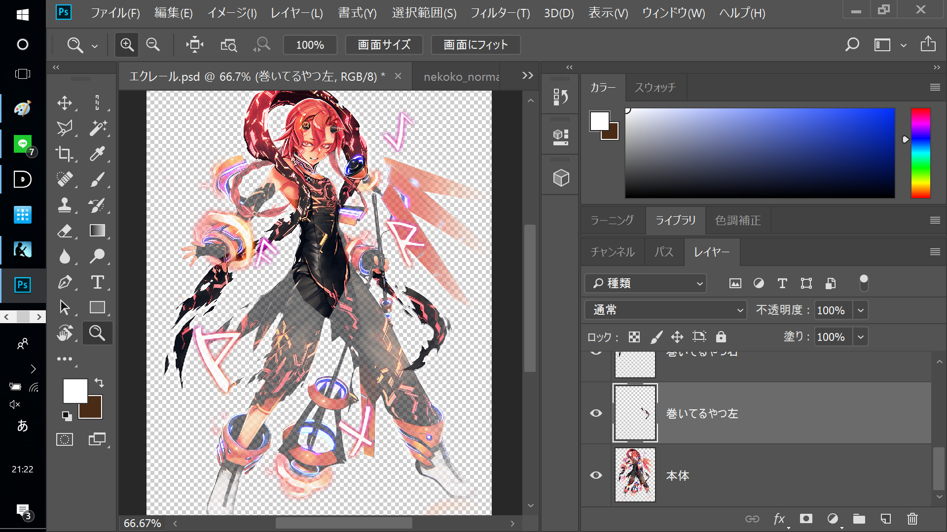The height and width of the screenshot is (532, 947).
Task: Toggle layer filtering on or off
Action: 864,283
